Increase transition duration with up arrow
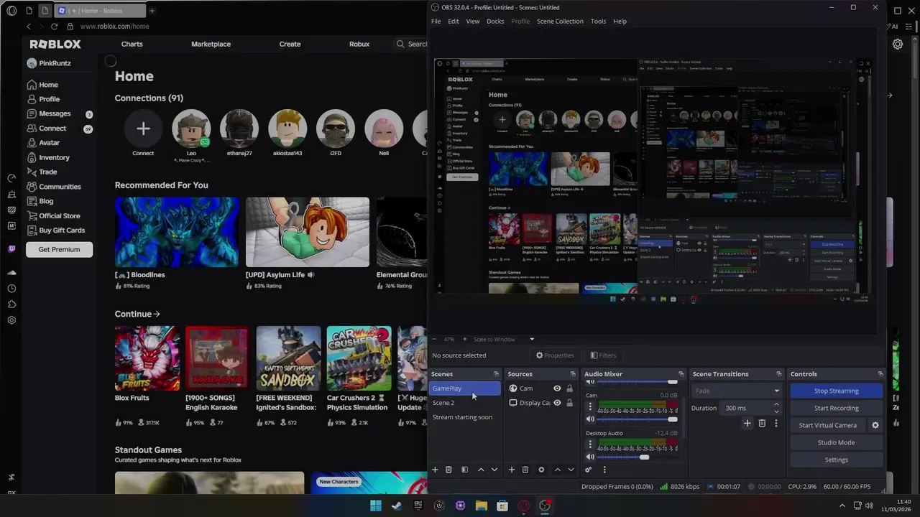 pos(776,405)
